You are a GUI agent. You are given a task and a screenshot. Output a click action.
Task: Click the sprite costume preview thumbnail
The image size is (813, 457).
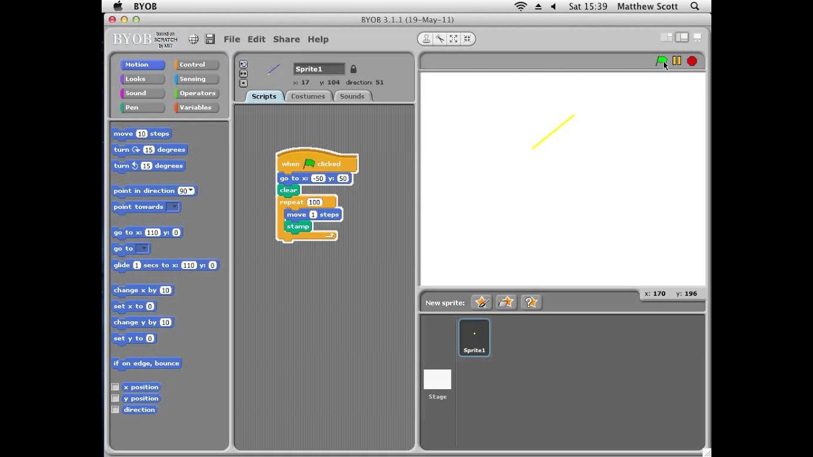point(273,70)
